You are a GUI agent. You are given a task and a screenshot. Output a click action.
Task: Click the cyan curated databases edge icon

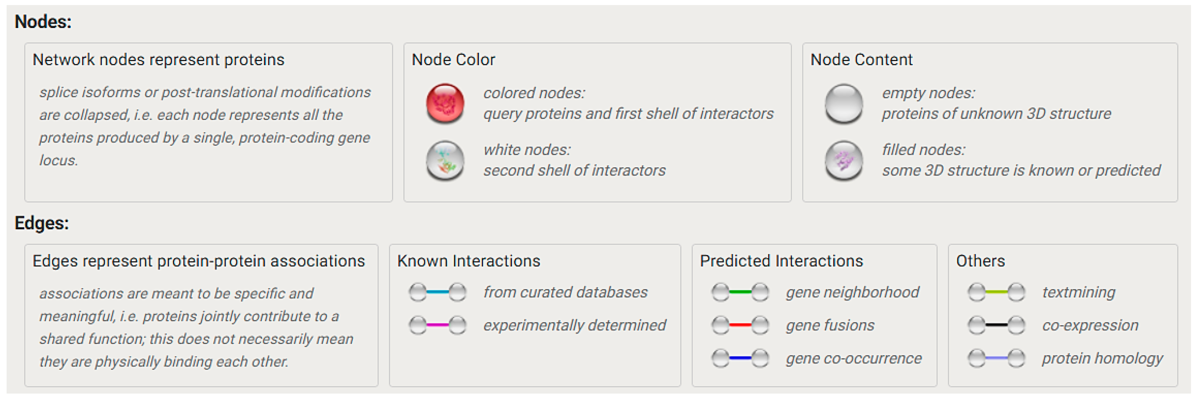(x=437, y=292)
